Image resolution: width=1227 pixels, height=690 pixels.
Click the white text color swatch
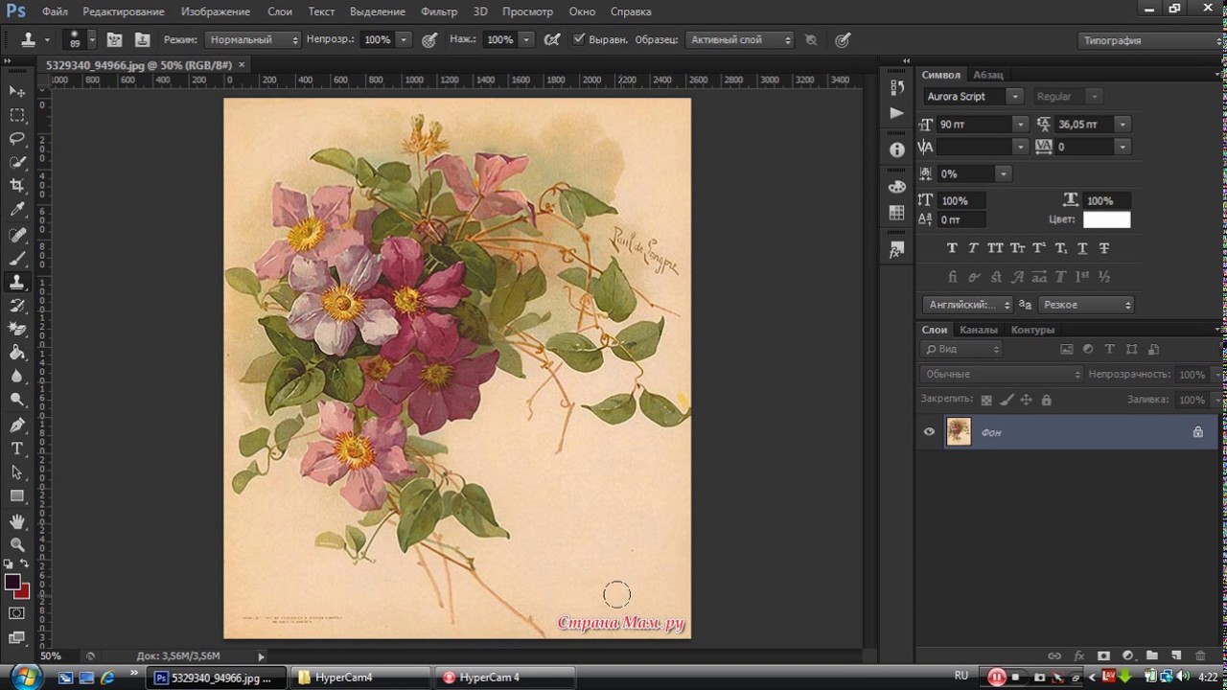[x=1106, y=219]
